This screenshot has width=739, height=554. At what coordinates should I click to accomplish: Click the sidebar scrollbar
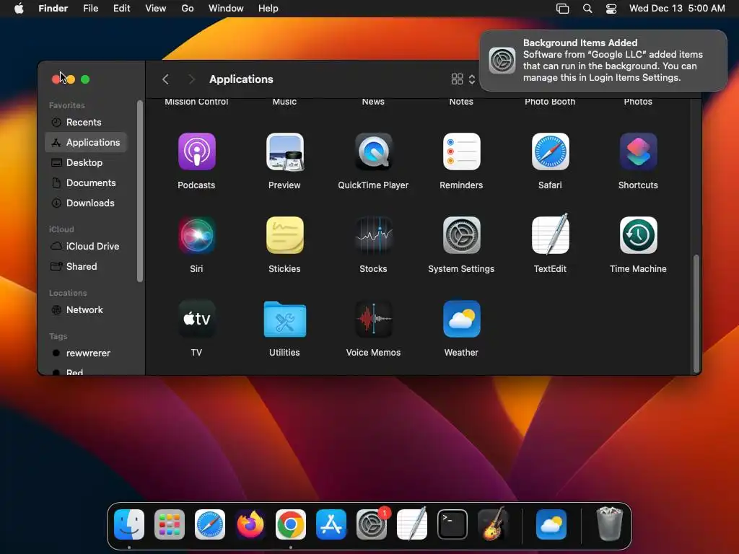coord(139,190)
